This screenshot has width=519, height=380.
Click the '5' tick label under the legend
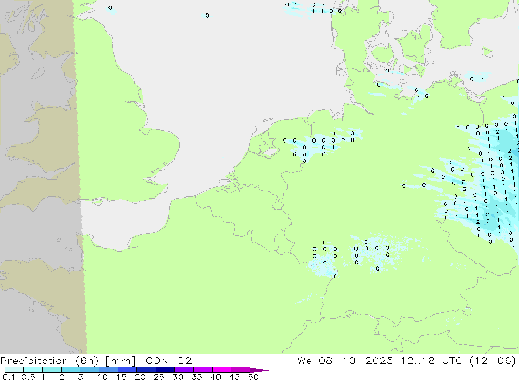pos(80,377)
